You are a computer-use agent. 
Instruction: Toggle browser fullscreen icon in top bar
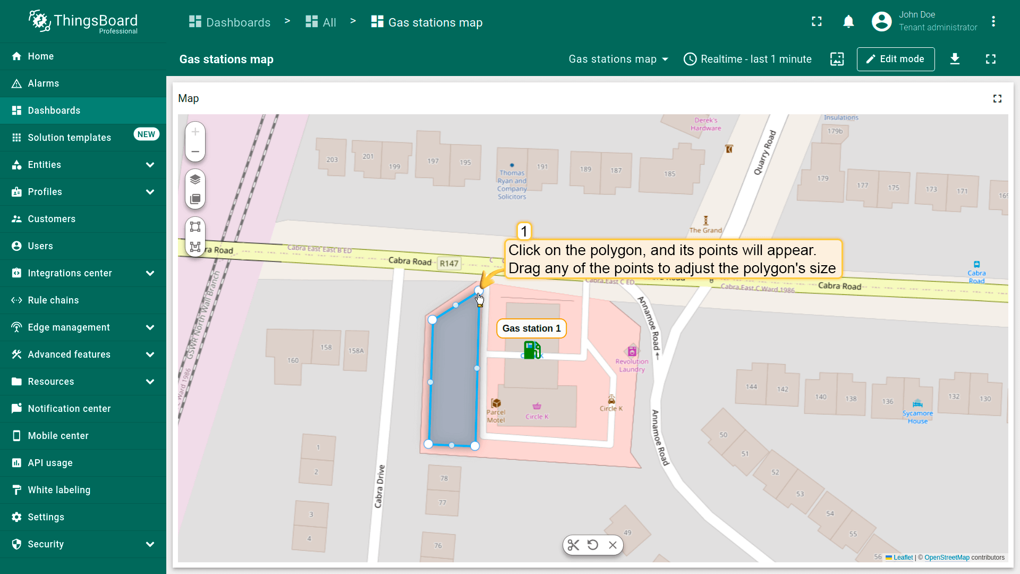[817, 22]
